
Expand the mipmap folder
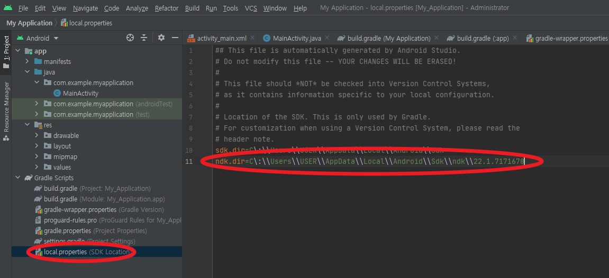[x=37, y=156]
